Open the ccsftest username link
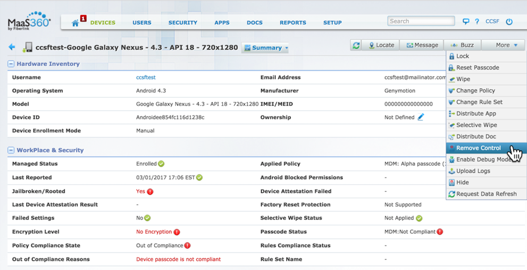527x270 pixels. point(146,78)
